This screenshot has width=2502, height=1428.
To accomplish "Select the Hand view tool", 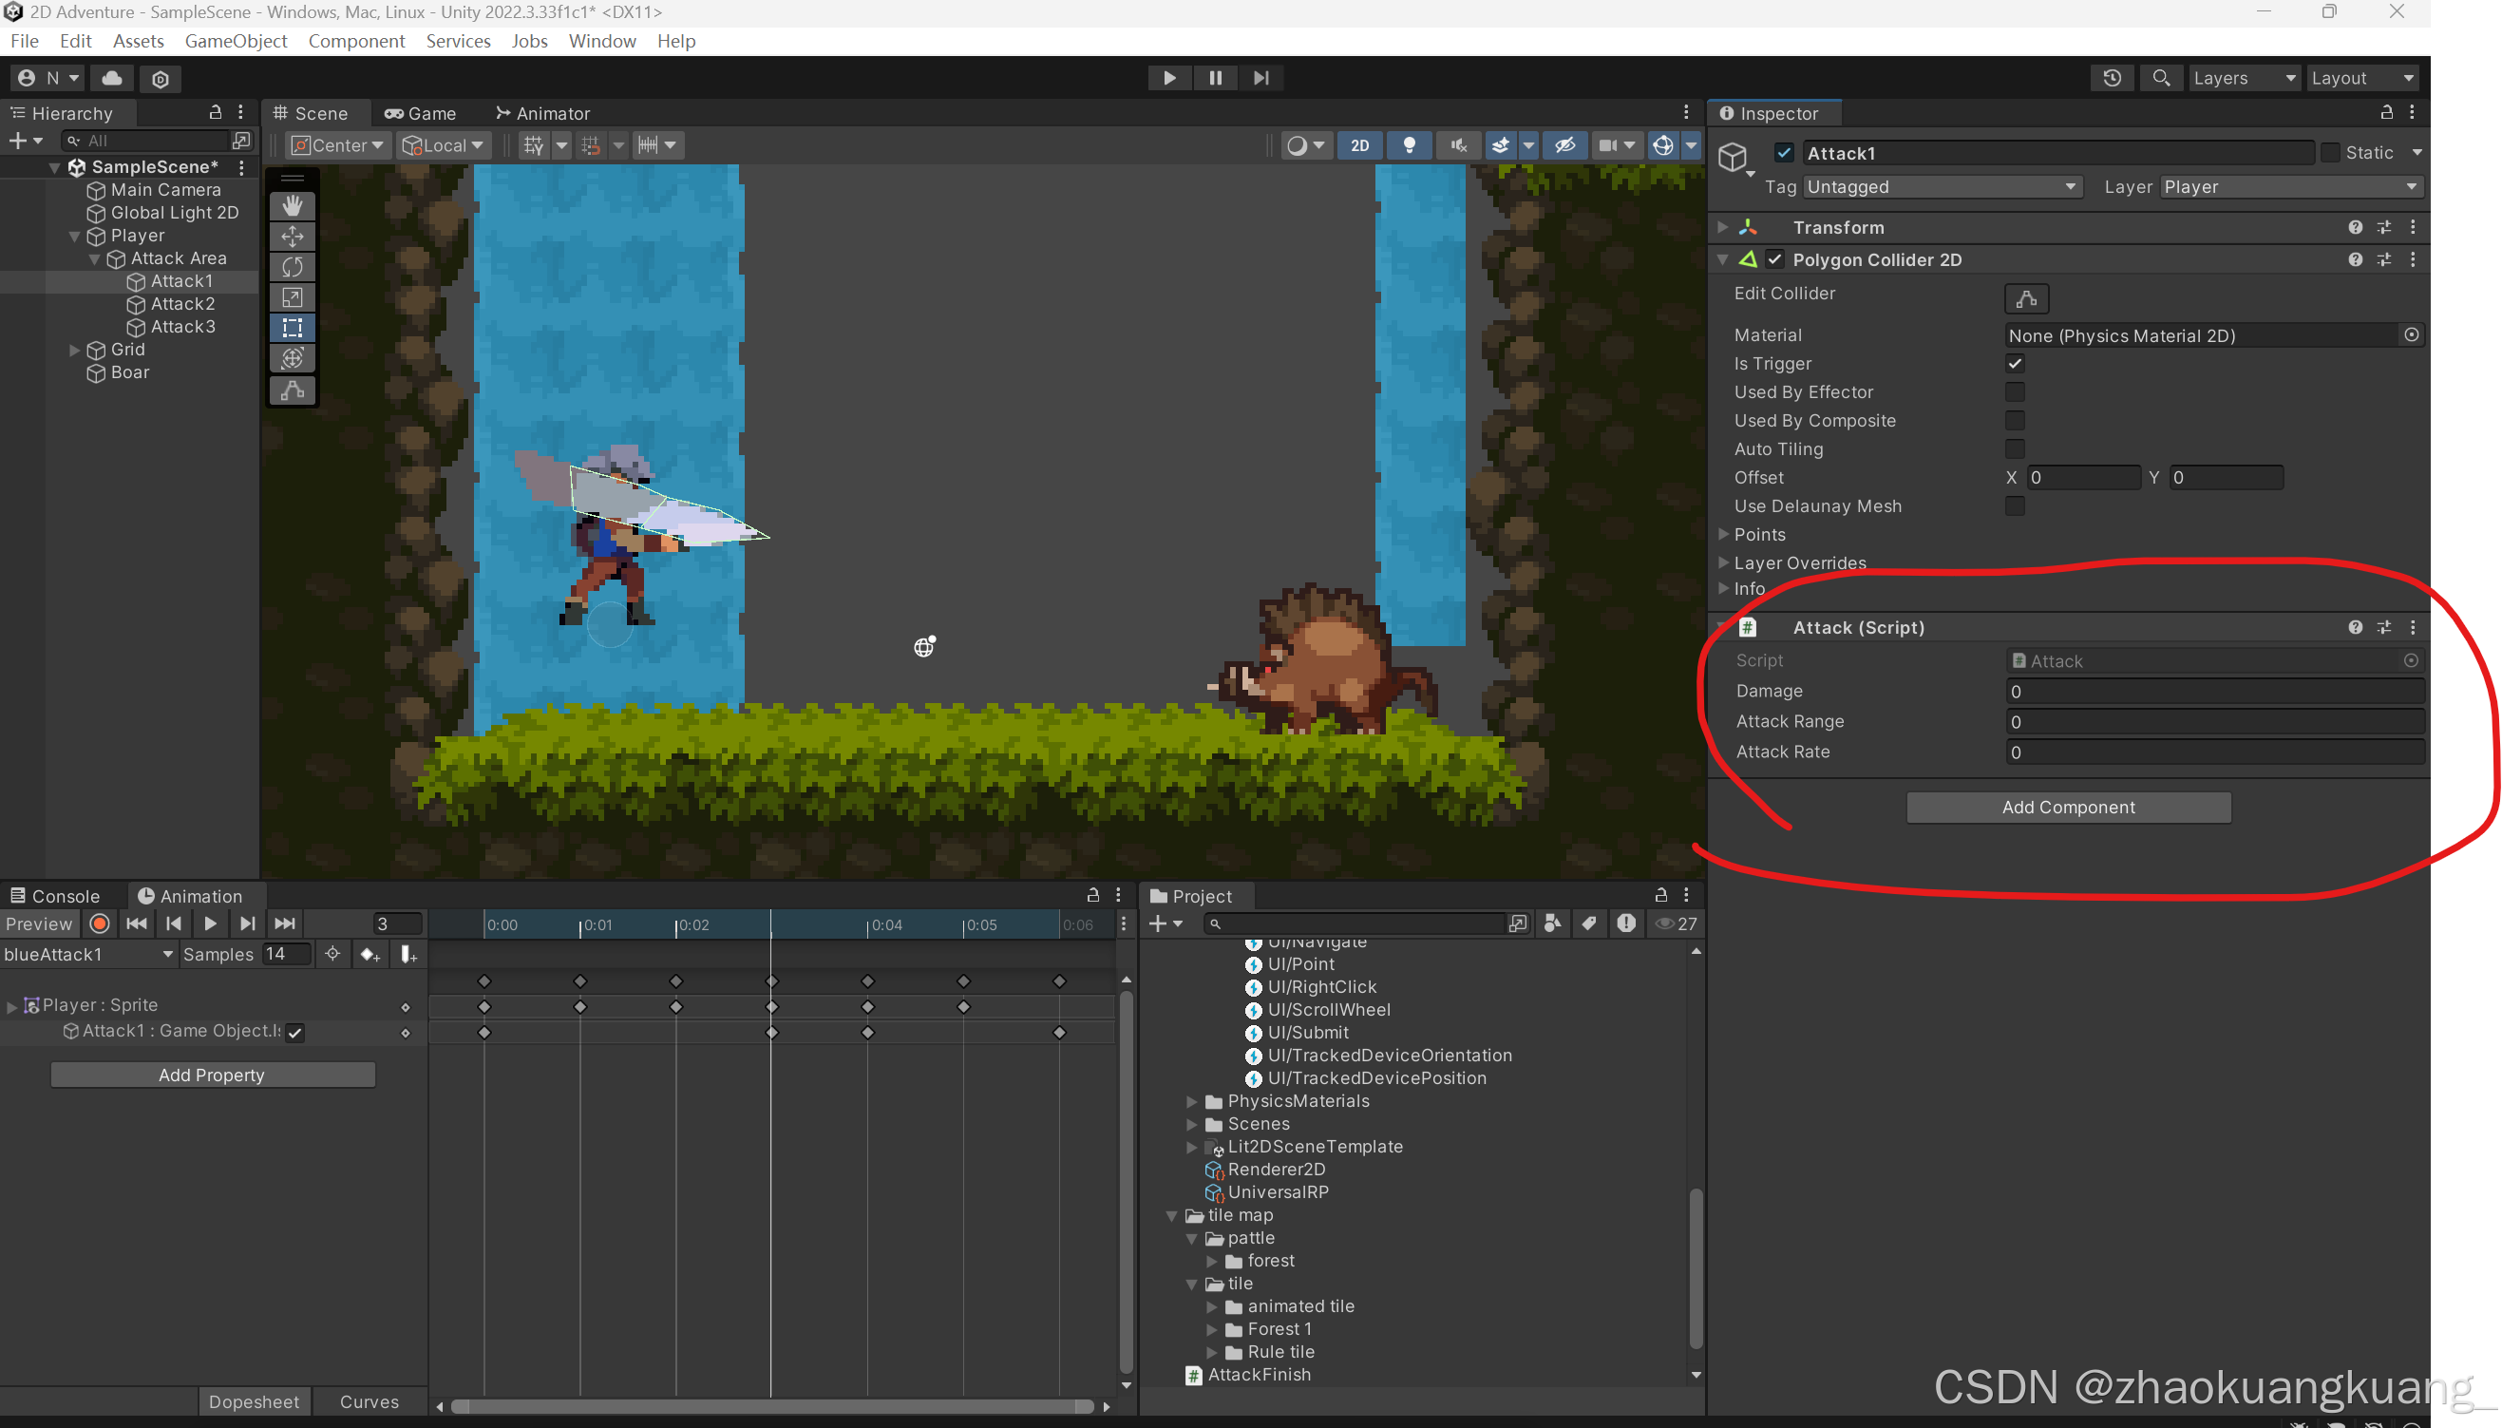I will point(293,206).
